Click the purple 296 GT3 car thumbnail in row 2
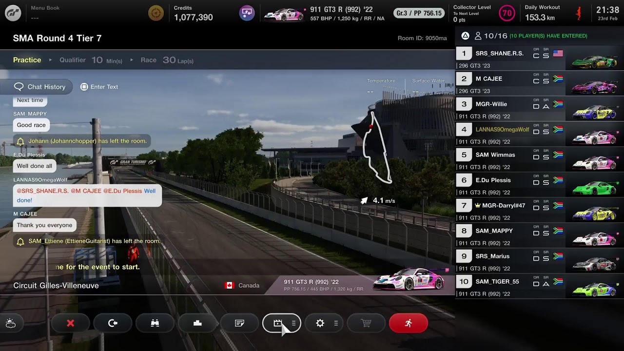The image size is (624, 351). click(595, 87)
